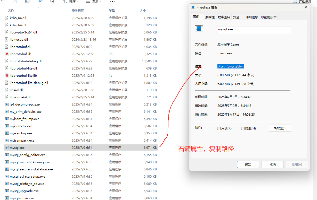Toggle the 详细信息 pane button in Explorer
This screenshot has height=200, width=317.
tap(302, 2)
